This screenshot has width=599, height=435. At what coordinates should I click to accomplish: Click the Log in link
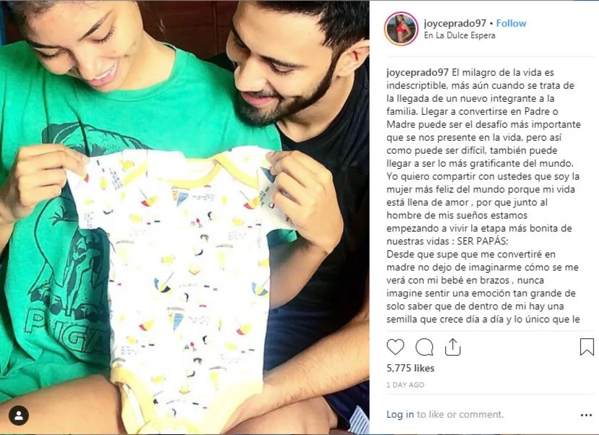pos(400,414)
